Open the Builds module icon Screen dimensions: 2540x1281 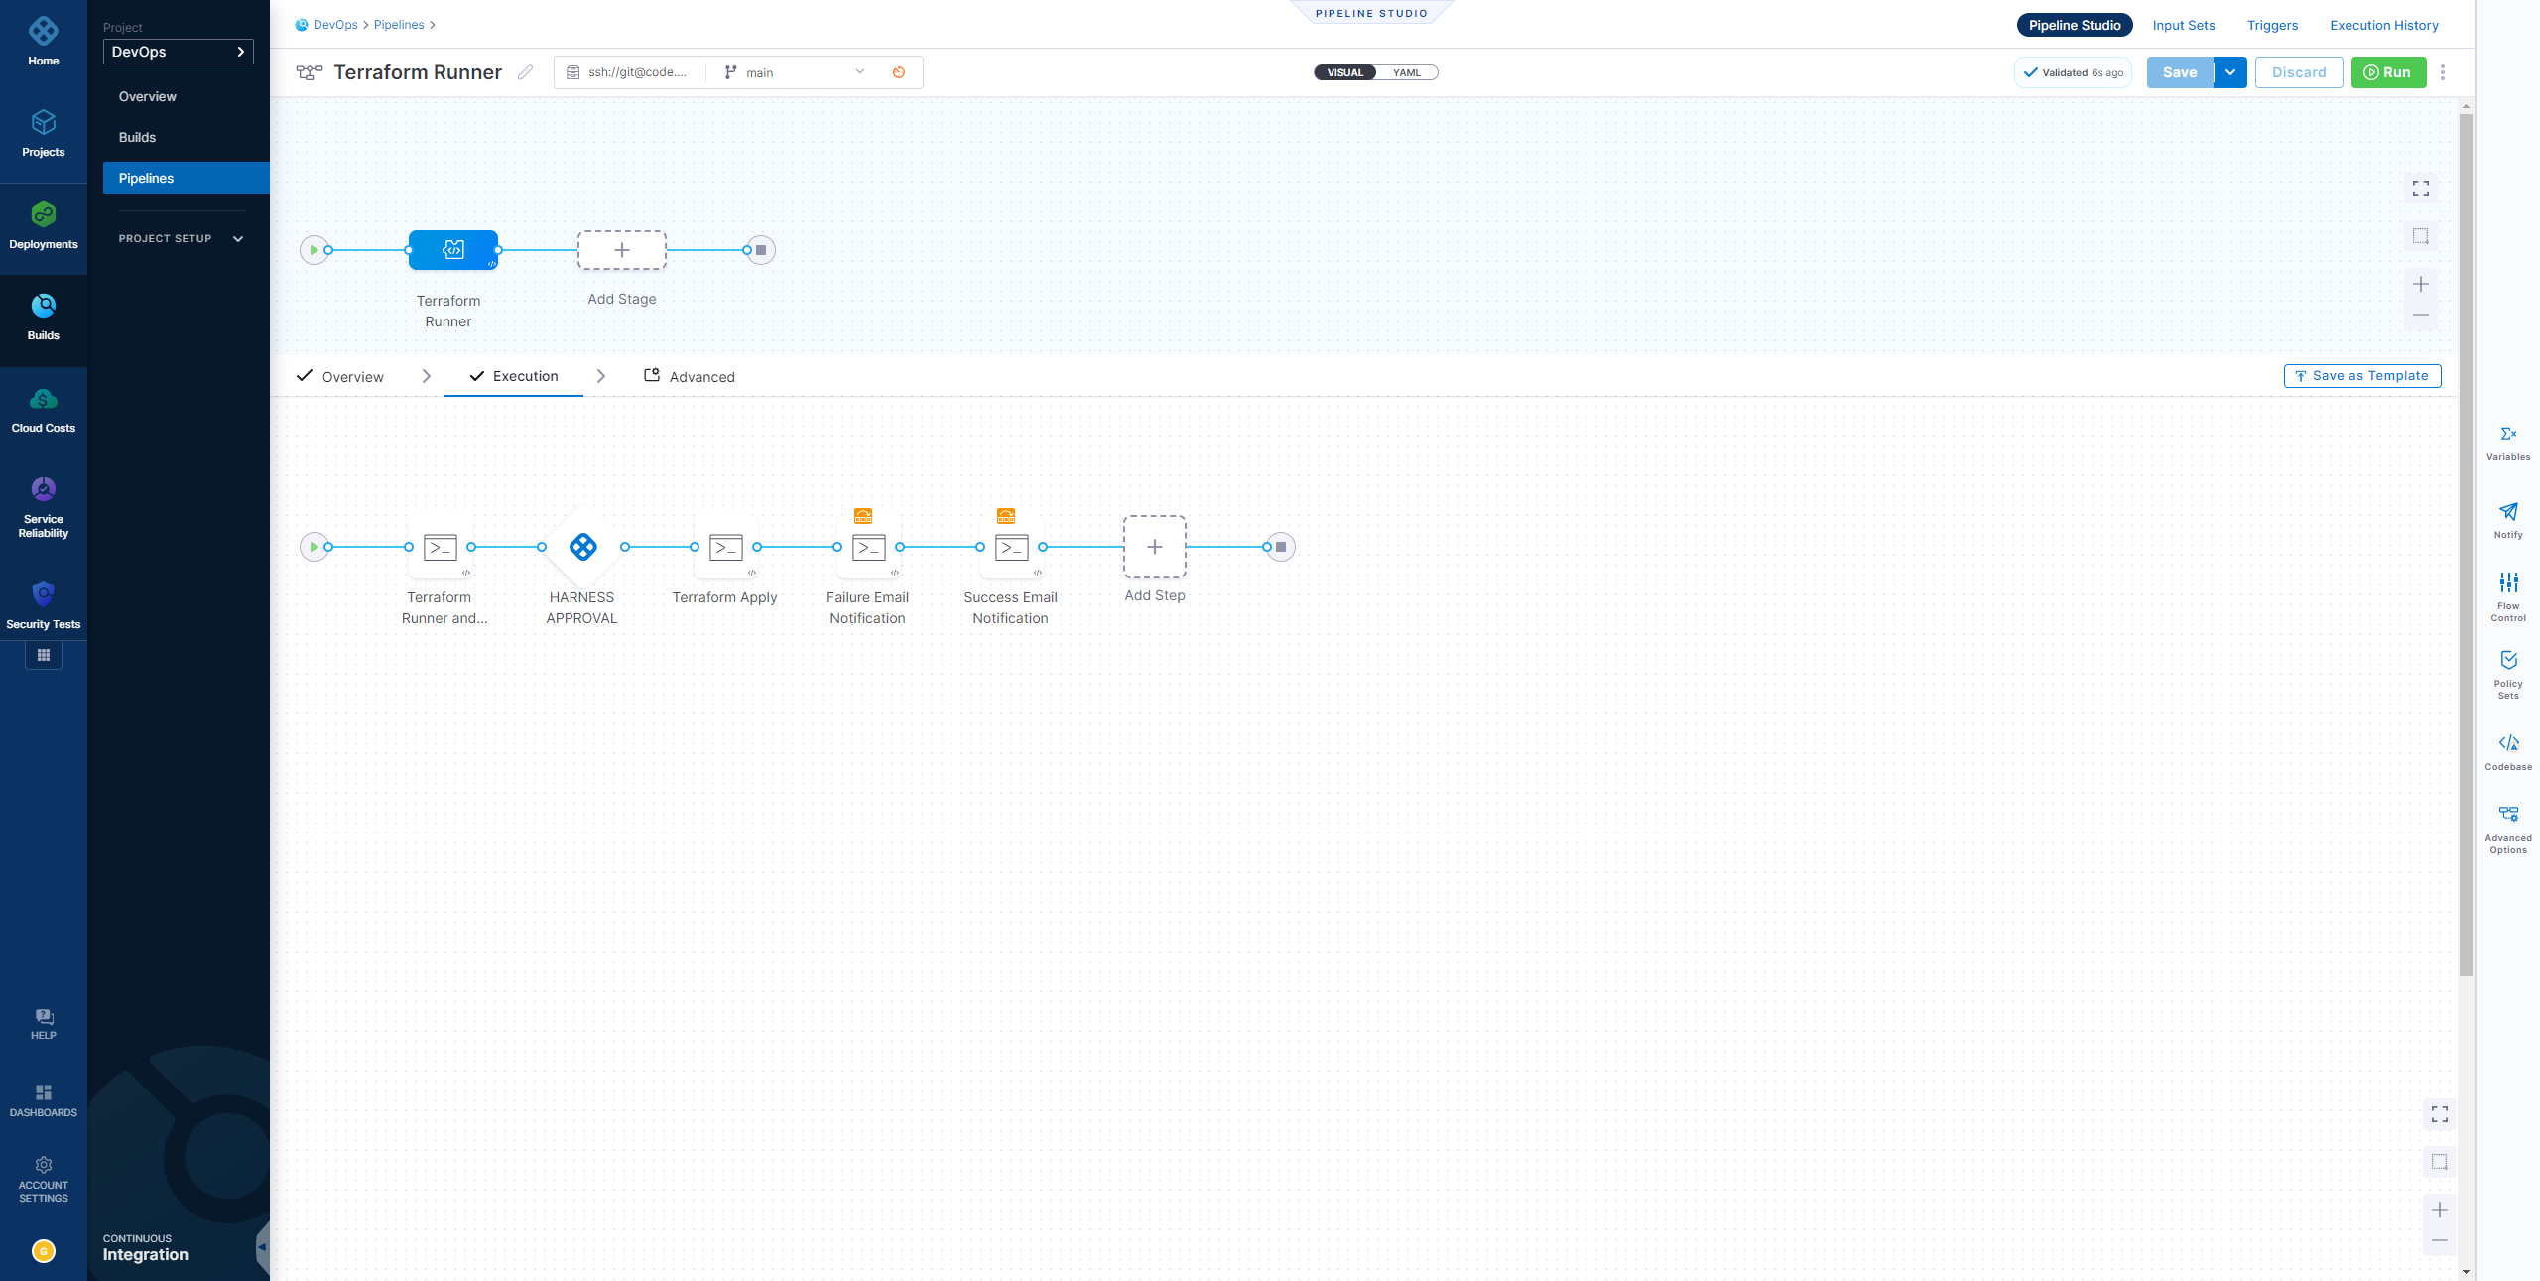click(x=43, y=306)
